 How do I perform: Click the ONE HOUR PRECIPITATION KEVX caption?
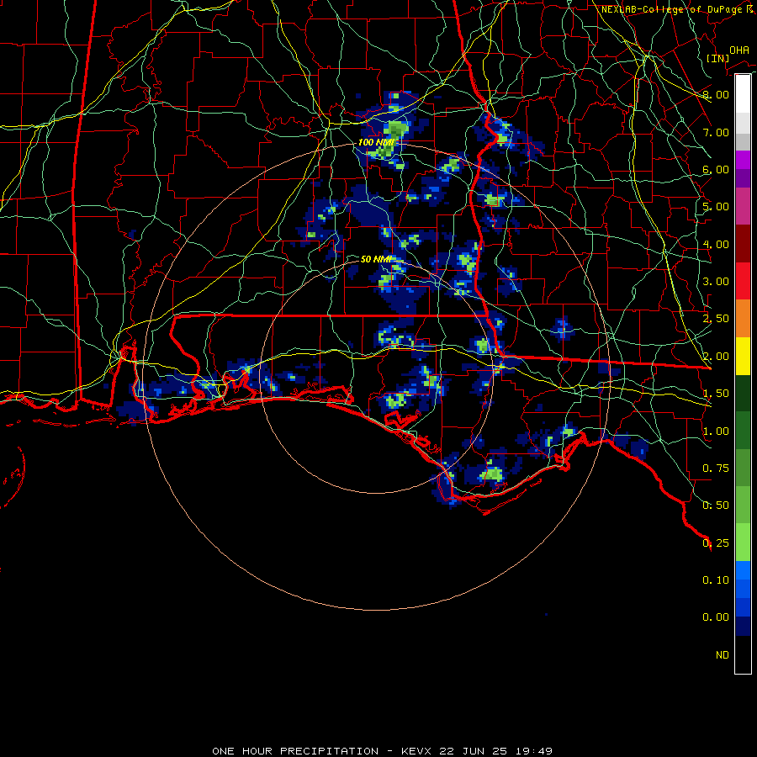(x=383, y=751)
